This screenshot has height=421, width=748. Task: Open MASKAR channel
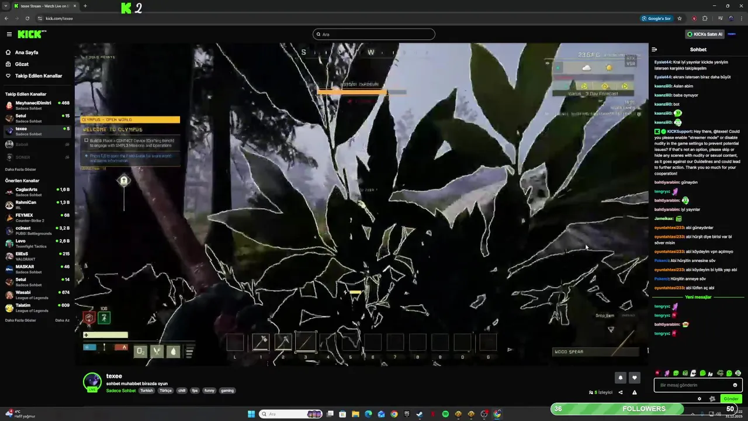pos(37,269)
